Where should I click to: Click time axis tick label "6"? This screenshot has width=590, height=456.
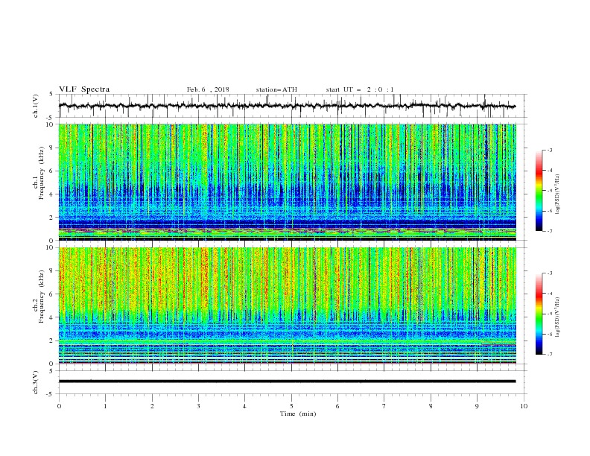click(x=337, y=406)
